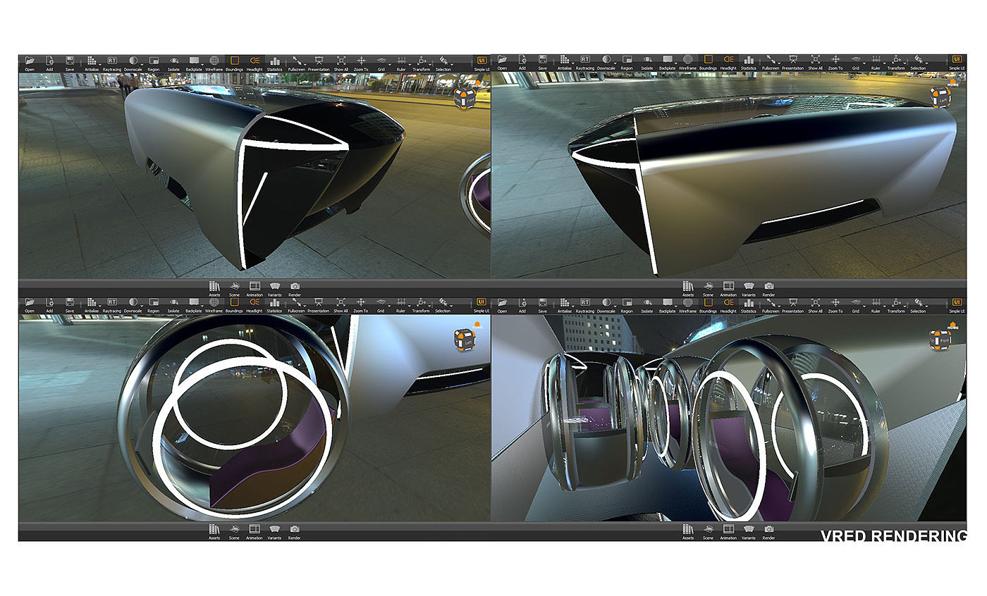Open the Variants tab in the bottom-right window
This screenshot has height=596, width=987.
pos(749,530)
